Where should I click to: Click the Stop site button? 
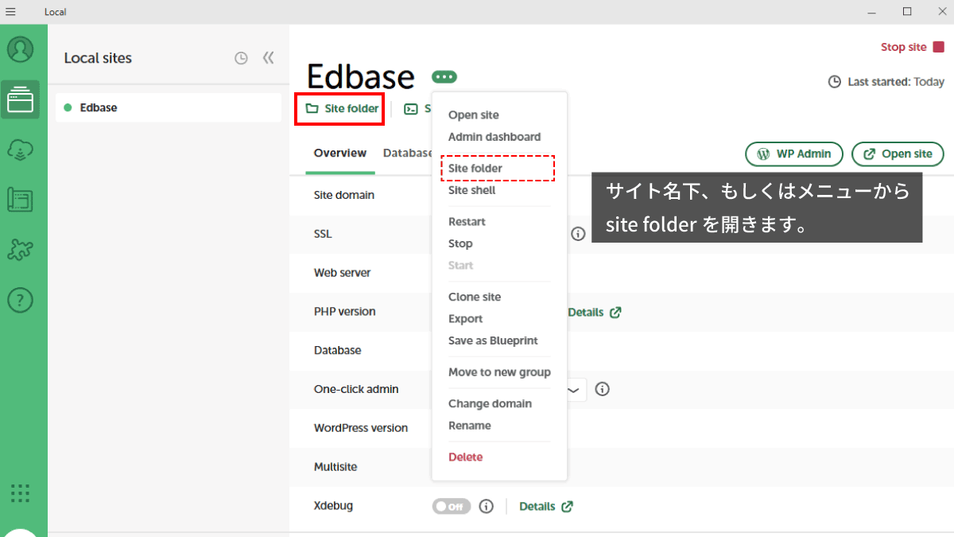tap(912, 47)
